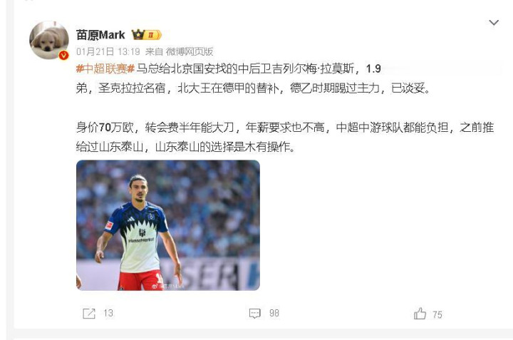Viewport: 513px width, 340px height.
Task: Click the 来自 label beside the timestamp
Action: pos(154,52)
